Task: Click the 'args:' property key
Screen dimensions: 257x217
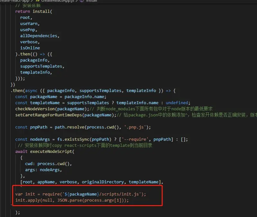Action: tap(31, 170)
